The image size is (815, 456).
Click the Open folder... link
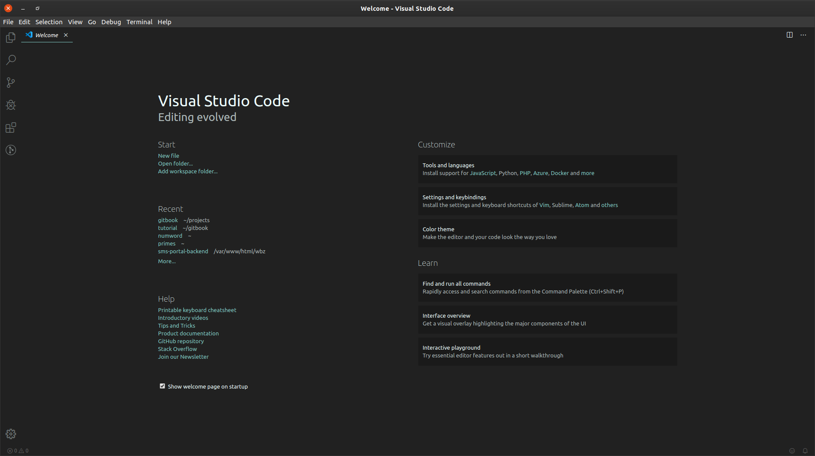[175, 163]
